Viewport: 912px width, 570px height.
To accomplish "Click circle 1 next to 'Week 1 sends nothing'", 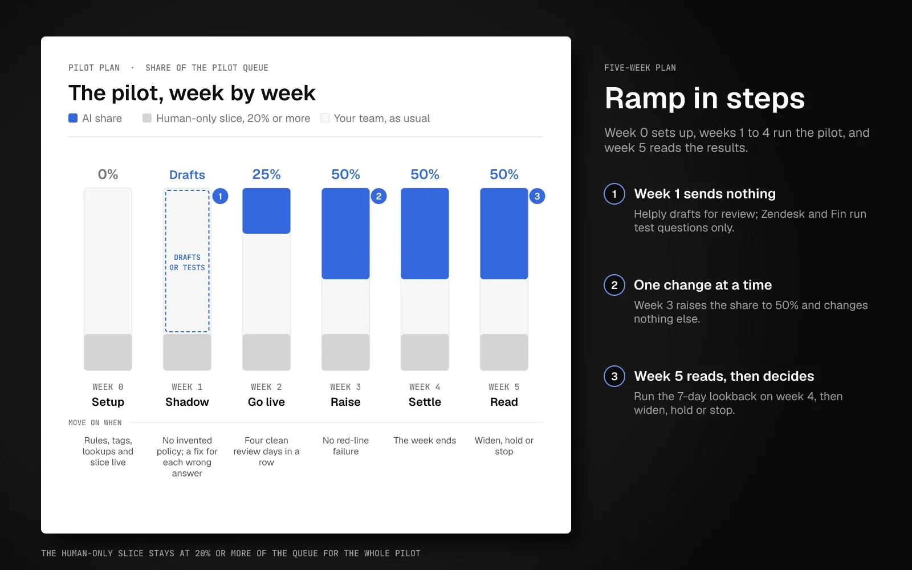I will 614,194.
